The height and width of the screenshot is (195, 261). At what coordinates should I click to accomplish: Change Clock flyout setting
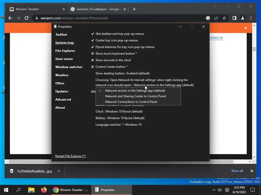(119, 111)
